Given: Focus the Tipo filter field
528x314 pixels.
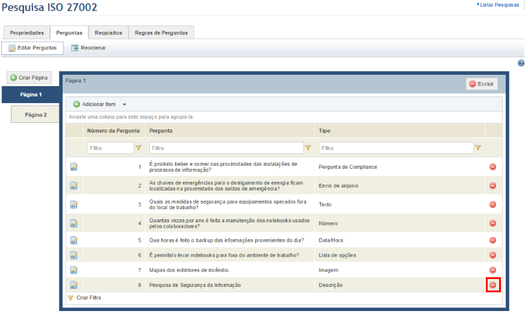Looking at the screenshot, I should click(396, 148).
